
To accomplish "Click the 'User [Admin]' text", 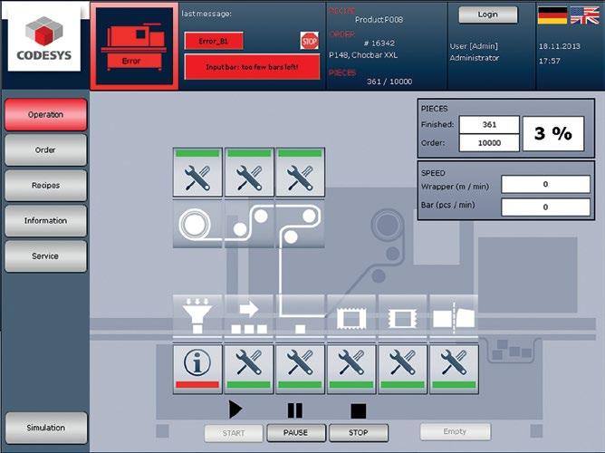I will (474, 46).
